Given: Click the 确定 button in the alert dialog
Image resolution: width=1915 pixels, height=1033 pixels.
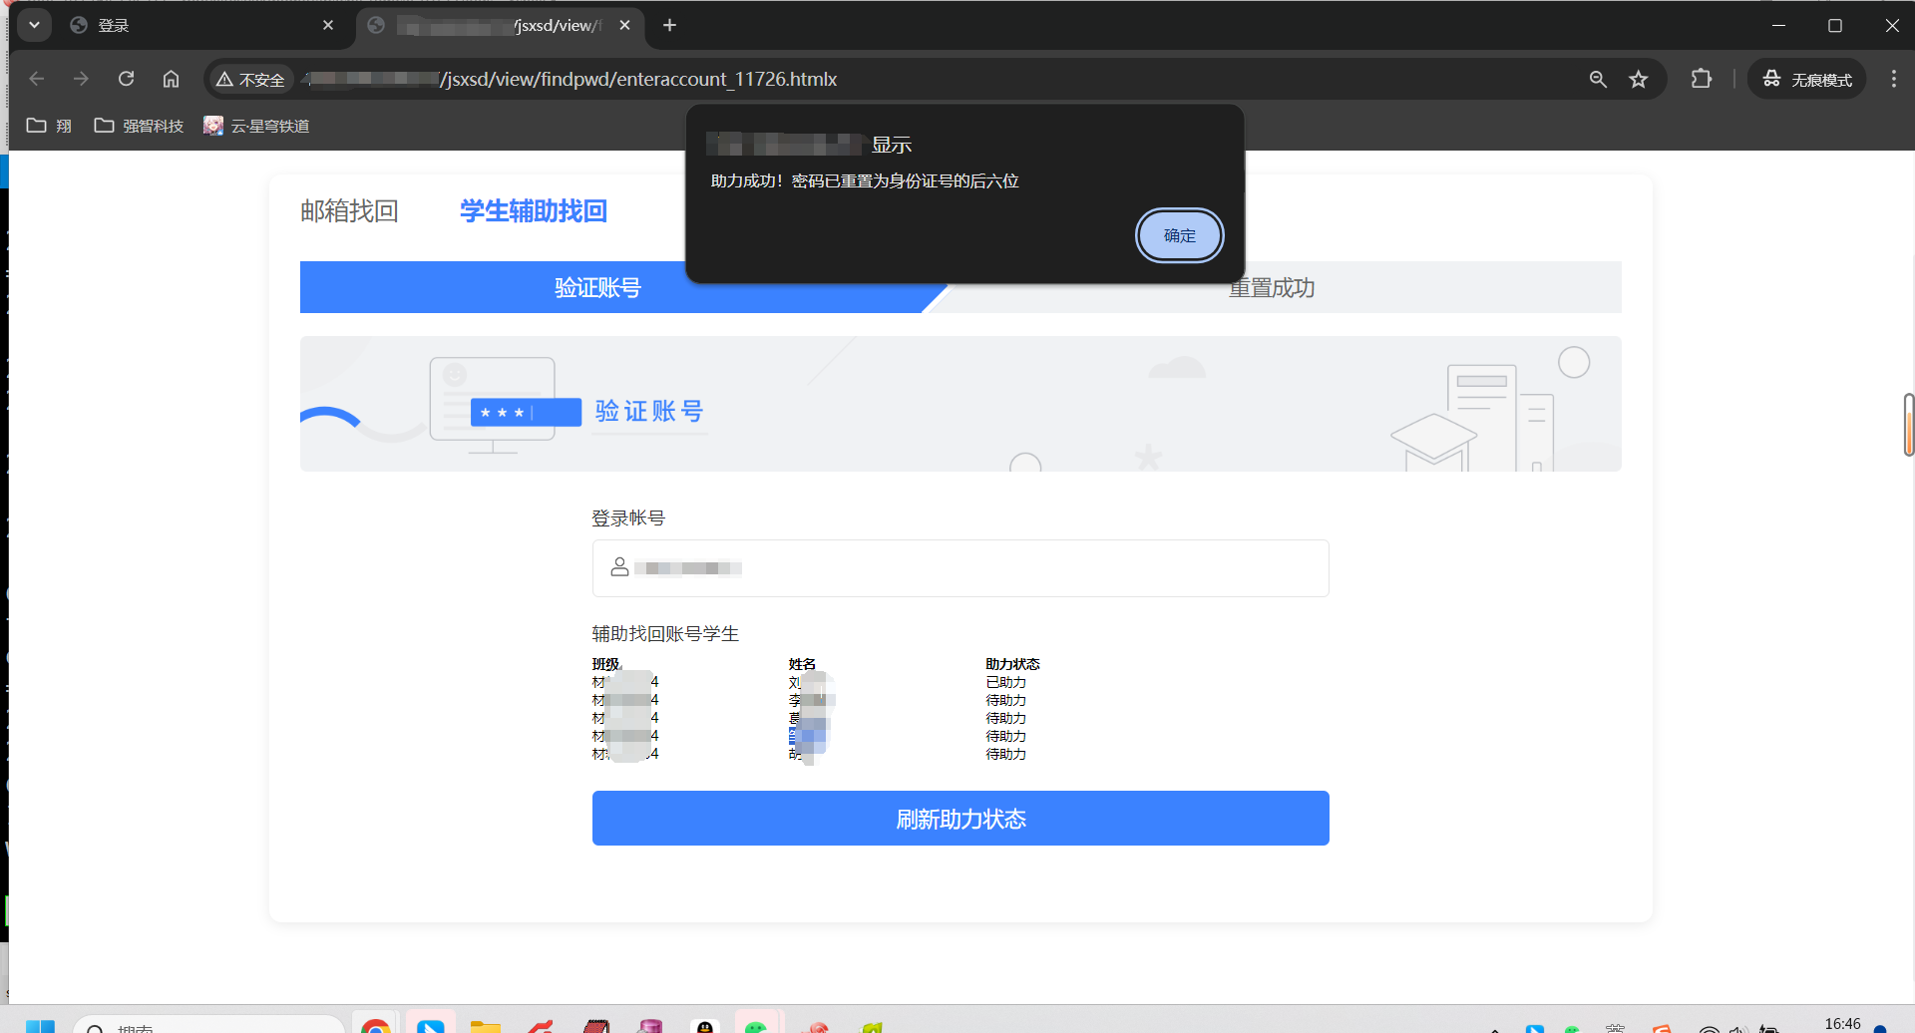Looking at the screenshot, I should [x=1179, y=236].
